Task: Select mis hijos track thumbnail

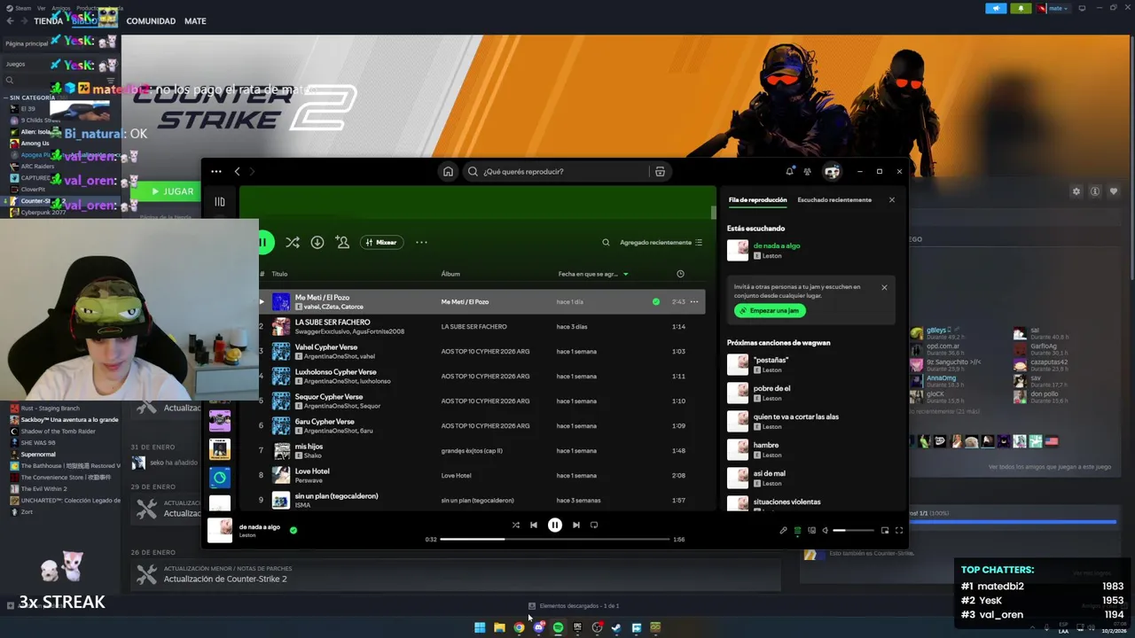Action: [281, 451]
